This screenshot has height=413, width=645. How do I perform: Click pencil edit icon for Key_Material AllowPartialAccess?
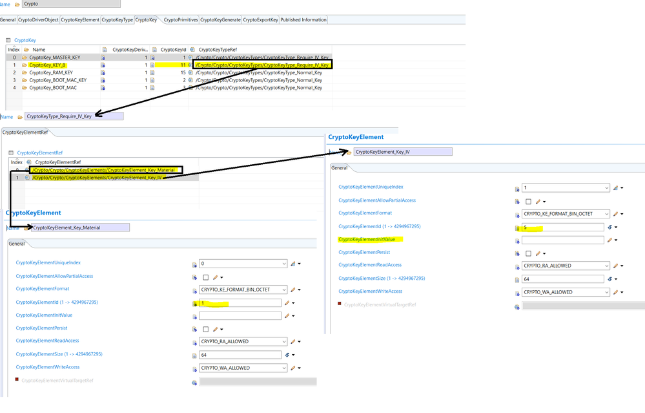pos(215,277)
